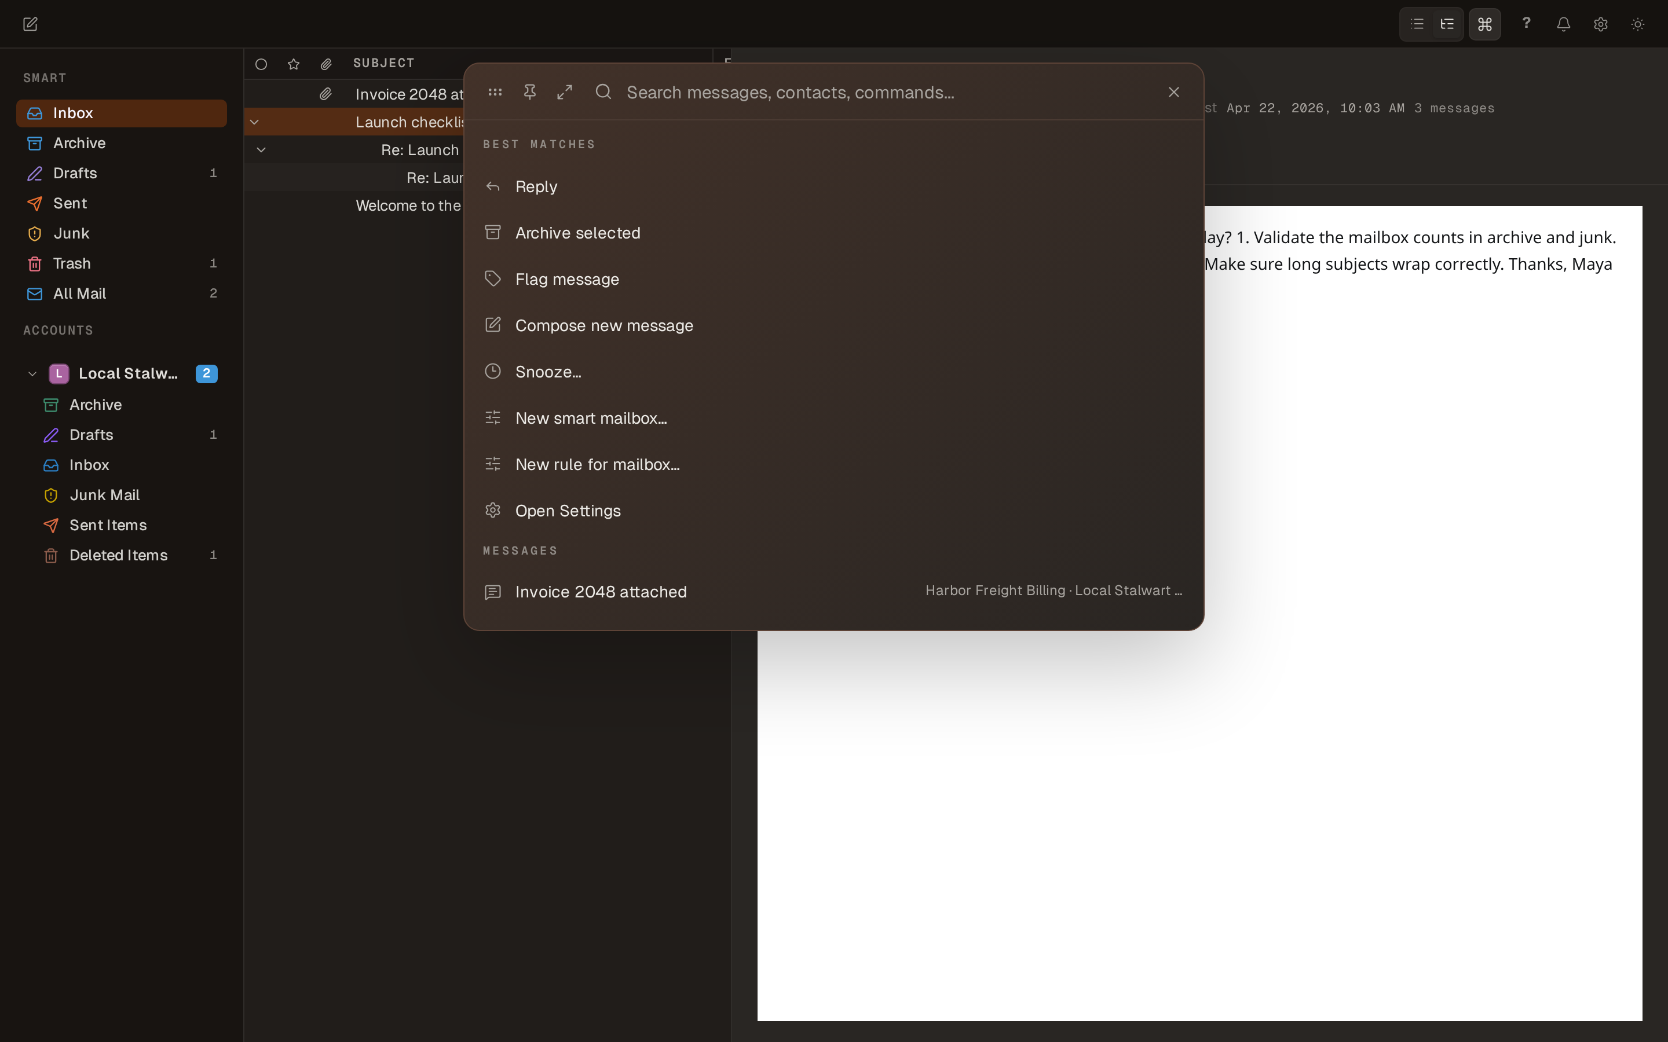The width and height of the screenshot is (1668, 1042).
Task: Open the Sent Items folder
Action: click(x=130, y=525)
